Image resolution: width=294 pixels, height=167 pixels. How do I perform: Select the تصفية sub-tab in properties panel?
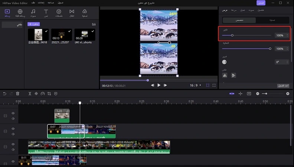pyautogui.click(x=272, y=20)
